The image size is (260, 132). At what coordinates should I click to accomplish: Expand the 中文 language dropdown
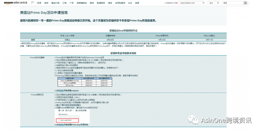click(x=213, y=3)
